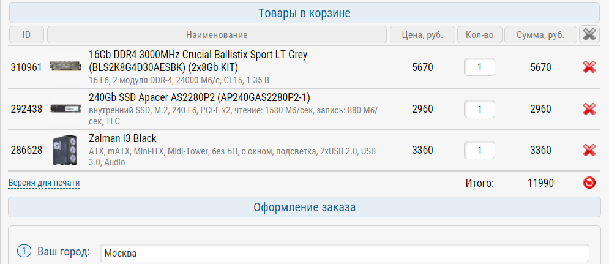Click the Crucial Ballistix RAM thumbnail
609x264 pixels.
tap(65, 66)
